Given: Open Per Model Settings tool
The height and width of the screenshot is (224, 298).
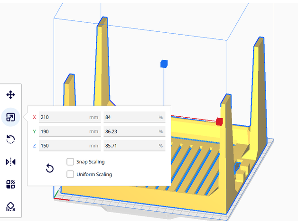Looking at the screenshot, I should (10, 184).
